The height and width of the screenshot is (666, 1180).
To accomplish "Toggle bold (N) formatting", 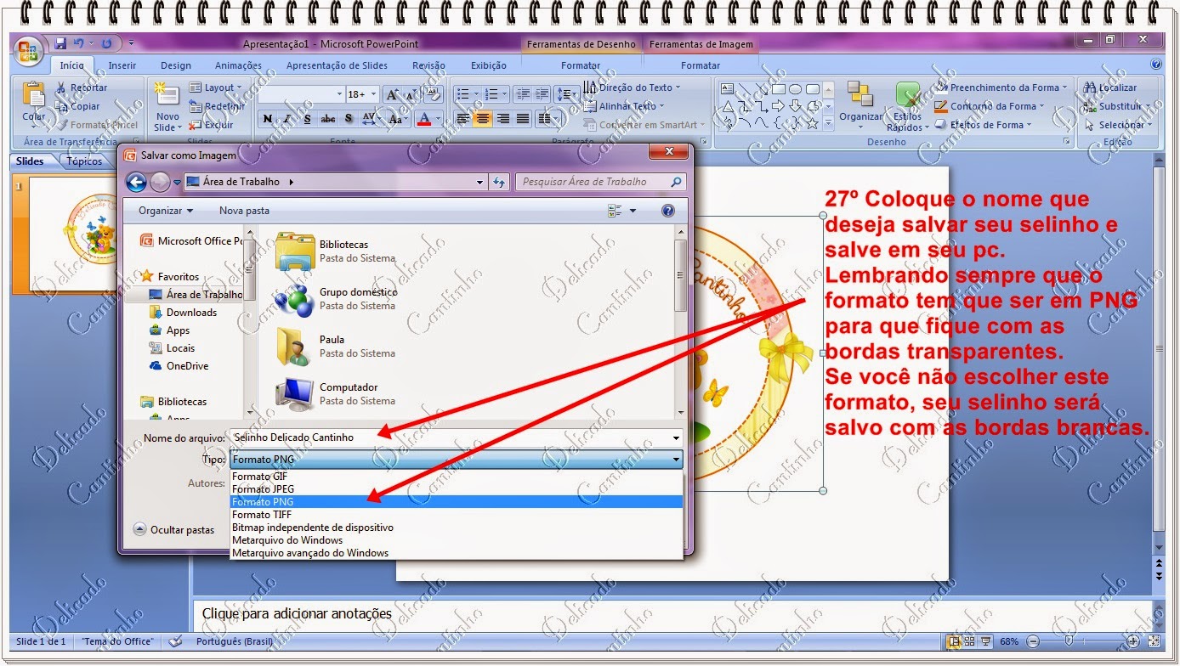I will tap(267, 119).
